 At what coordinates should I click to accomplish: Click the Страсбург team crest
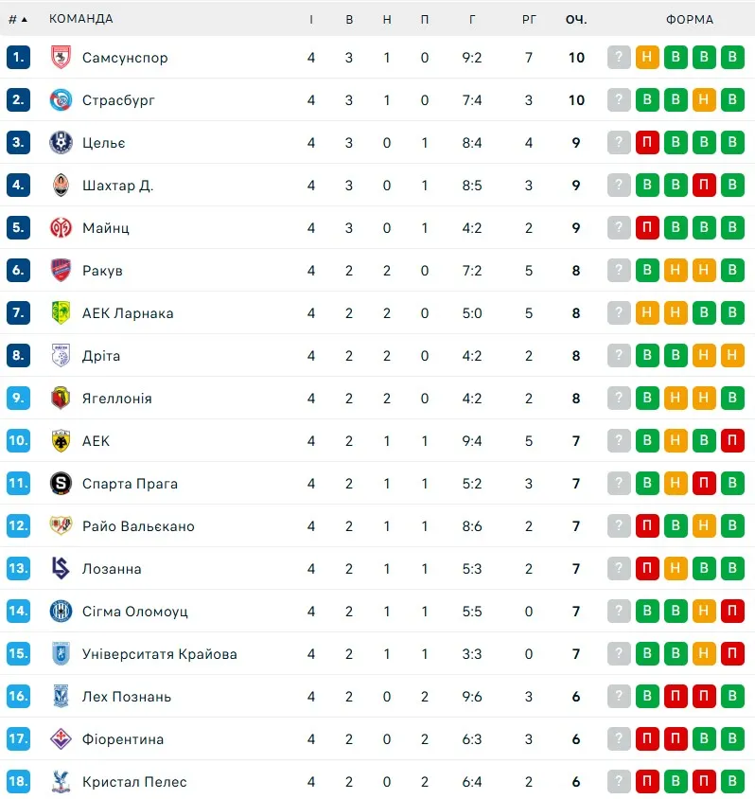tap(61, 100)
